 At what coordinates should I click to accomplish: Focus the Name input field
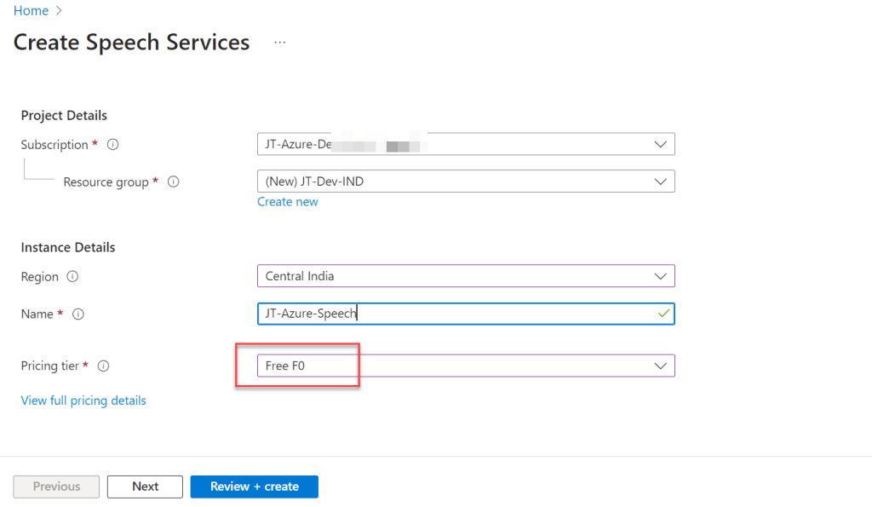click(x=466, y=314)
